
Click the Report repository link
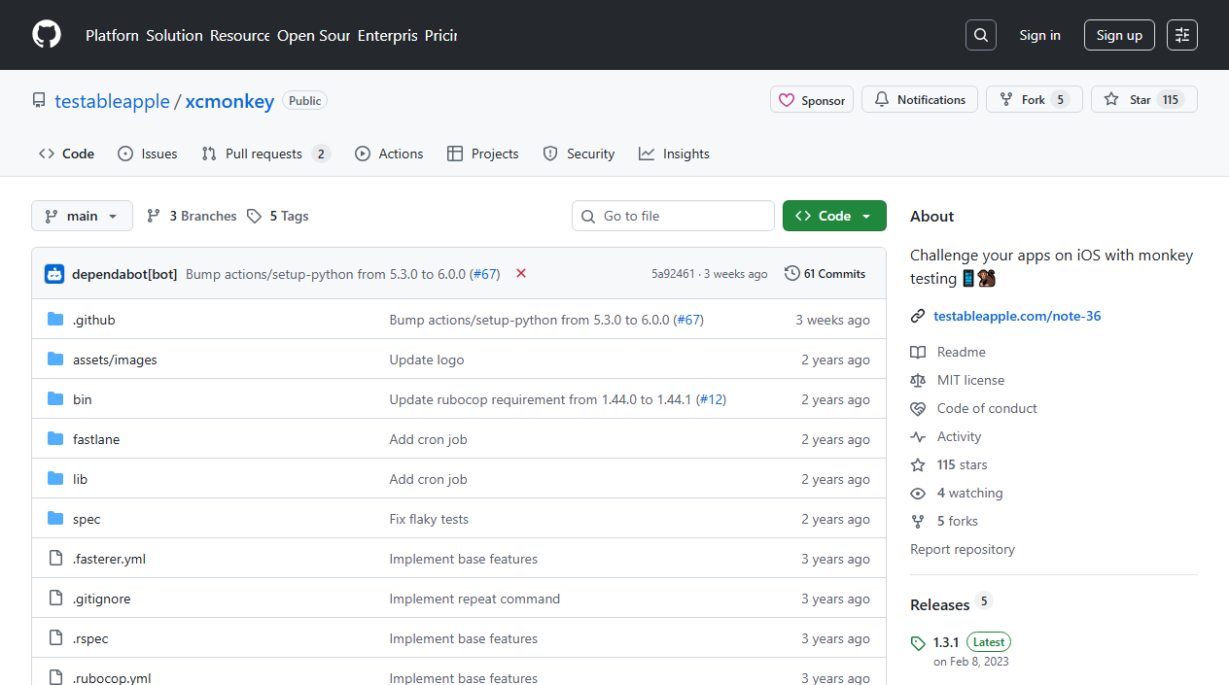click(x=963, y=549)
